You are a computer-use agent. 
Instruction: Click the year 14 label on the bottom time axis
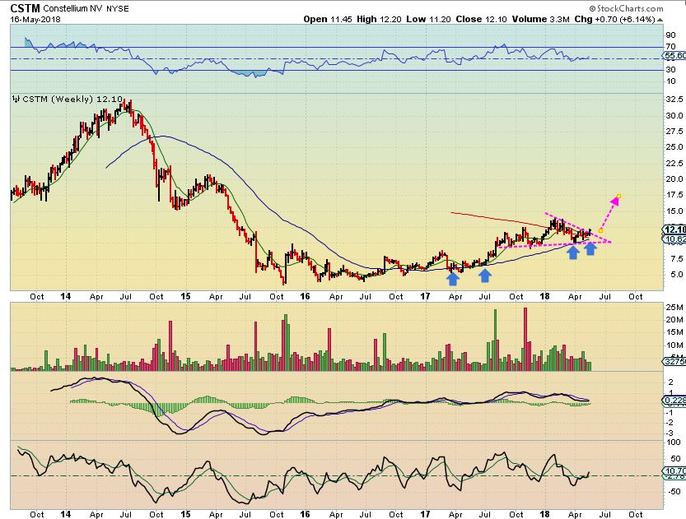coord(66,514)
